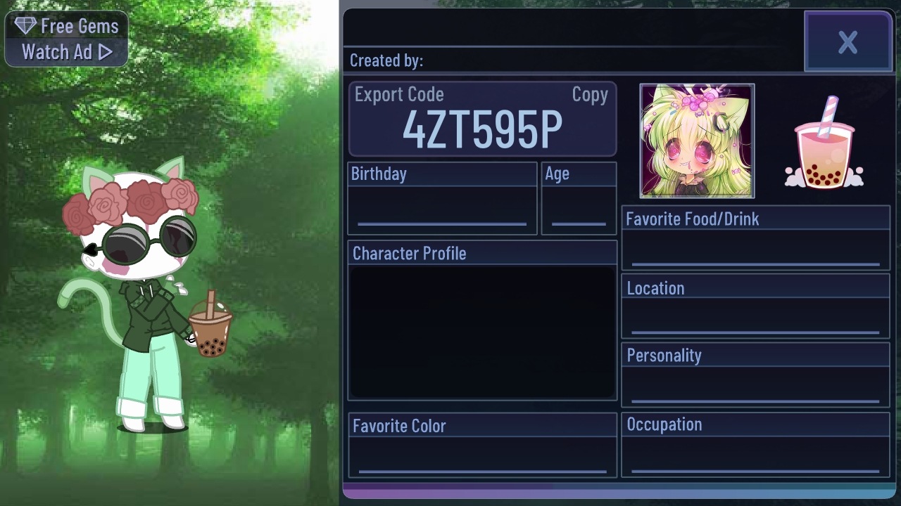The width and height of the screenshot is (901, 506).
Task: Open the green-haired character portrait
Action: tap(697, 141)
